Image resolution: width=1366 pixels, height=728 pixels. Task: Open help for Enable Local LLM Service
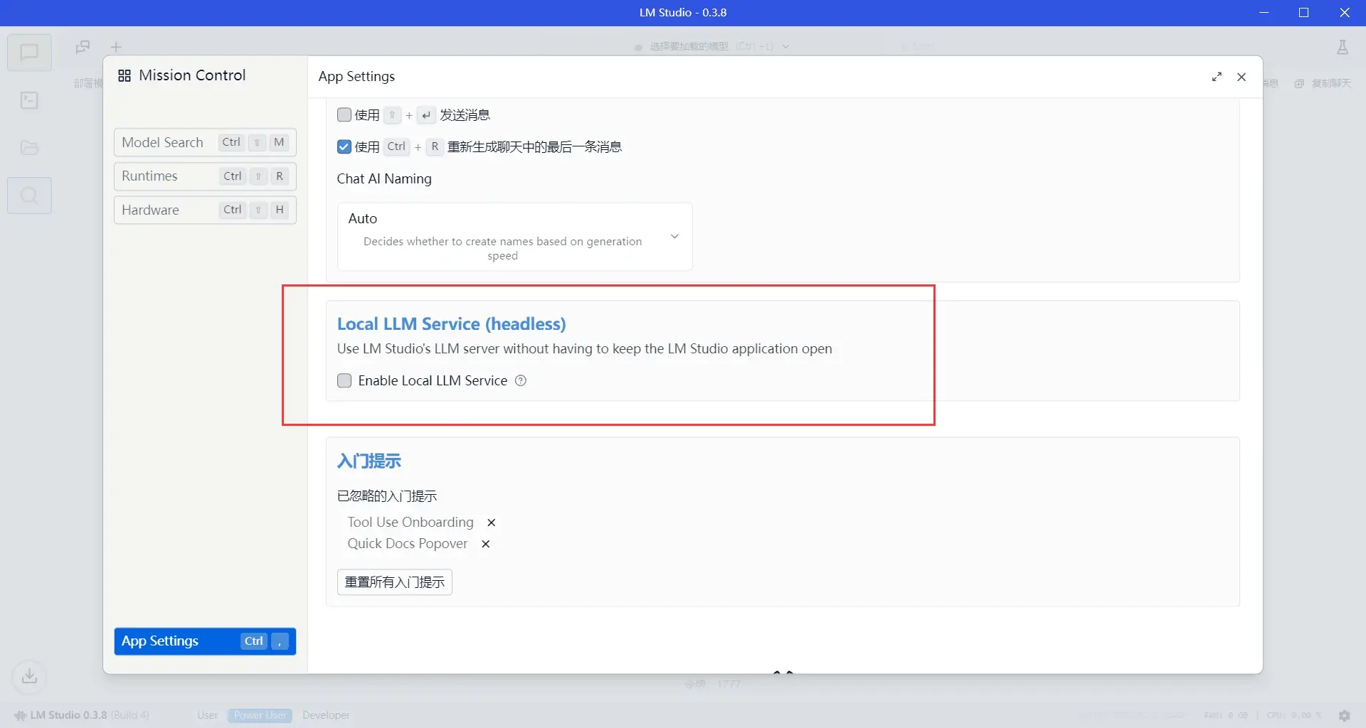pyautogui.click(x=521, y=380)
